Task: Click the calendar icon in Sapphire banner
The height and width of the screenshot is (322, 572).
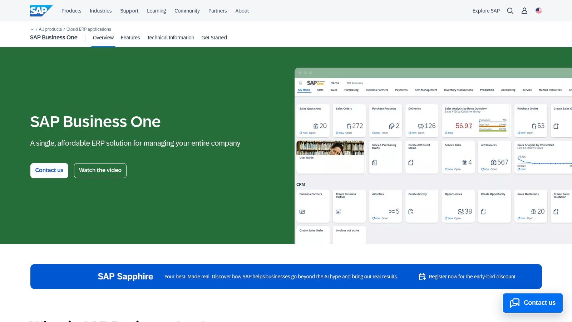Action: (x=422, y=277)
